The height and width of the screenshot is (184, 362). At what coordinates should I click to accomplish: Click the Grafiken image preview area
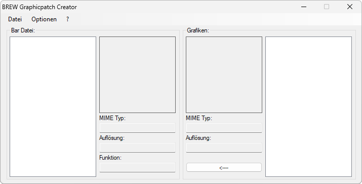click(224, 75)
